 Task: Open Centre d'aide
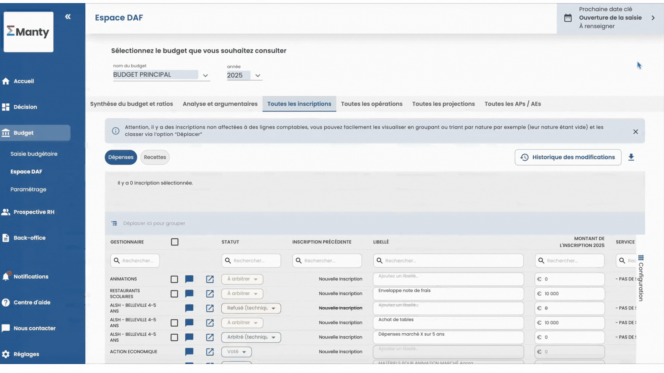pyautogui.click(x=26, y=303)
